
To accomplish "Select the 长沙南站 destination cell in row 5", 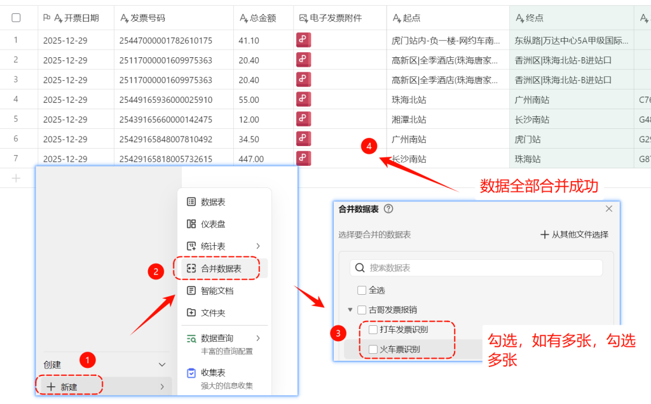I will pos(572,119).
